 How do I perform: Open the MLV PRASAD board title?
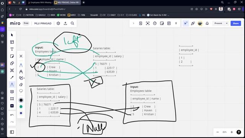(x=43, y=23)
